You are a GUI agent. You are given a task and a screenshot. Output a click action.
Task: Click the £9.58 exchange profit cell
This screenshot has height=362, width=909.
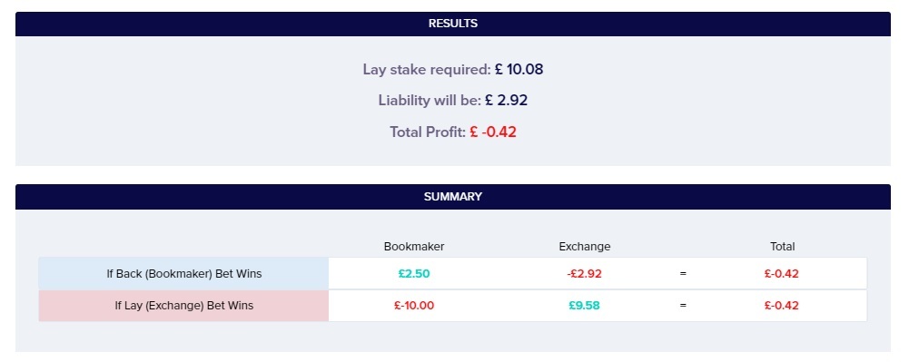tap(585, 305)
